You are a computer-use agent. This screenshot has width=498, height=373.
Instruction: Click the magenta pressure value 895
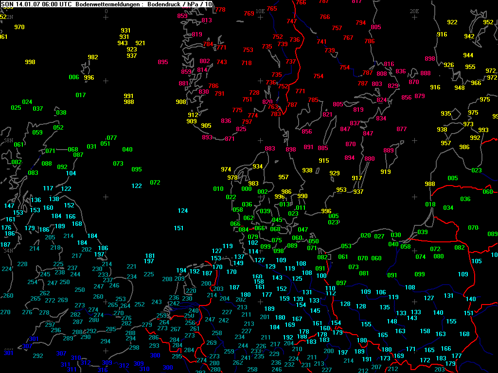point(163,62)
